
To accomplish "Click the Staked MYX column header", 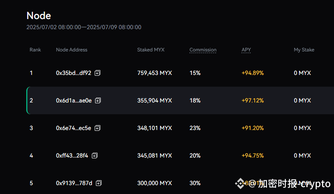I will click(151, 50).
